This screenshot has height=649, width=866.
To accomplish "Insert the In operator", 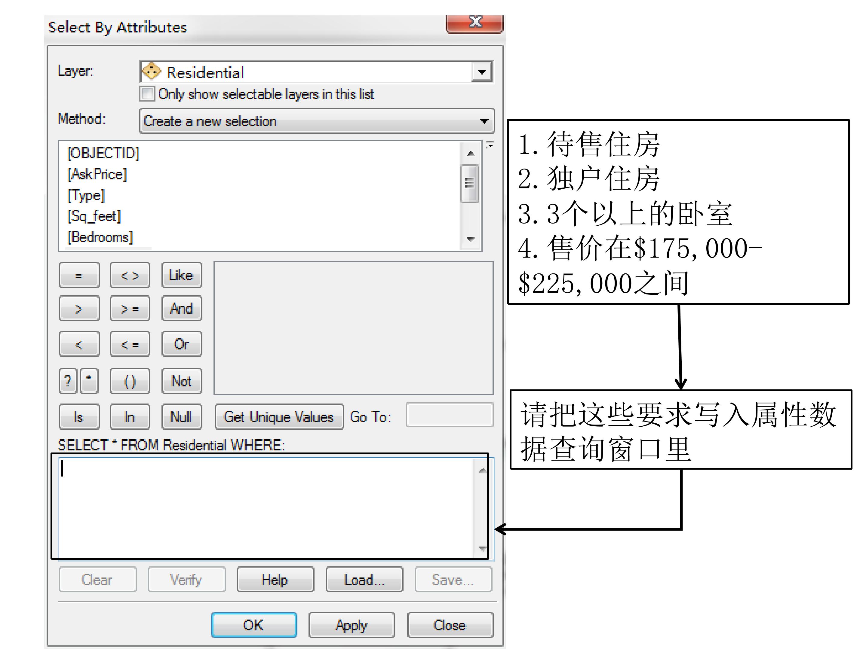I will 130,417.
